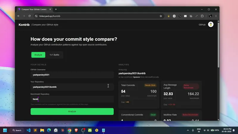Open Sublime Text from taskbar
238x134 pixels.
point(35,130)
